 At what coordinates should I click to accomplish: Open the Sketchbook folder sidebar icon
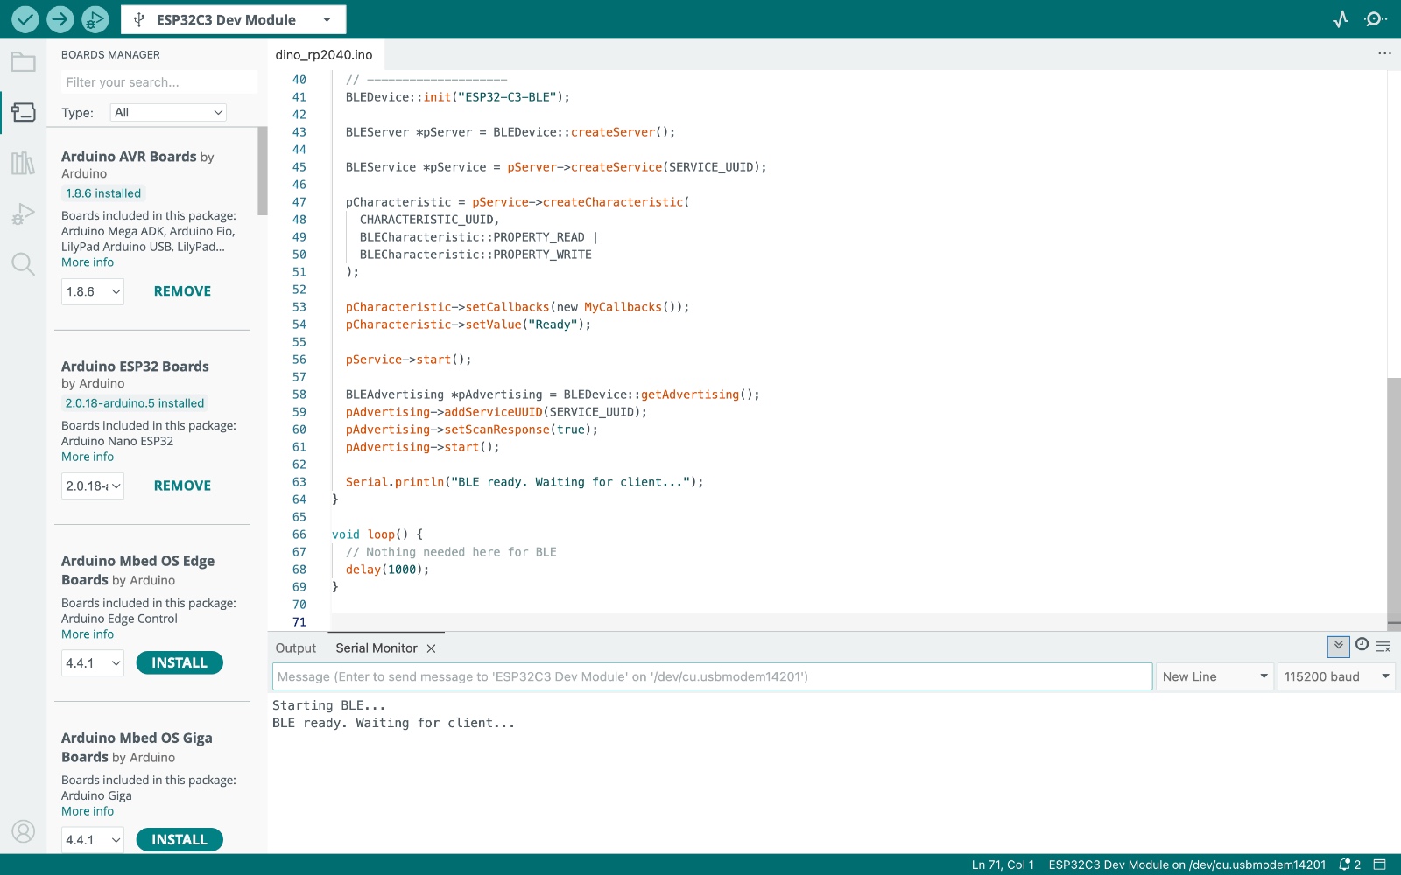pos(24,62)
